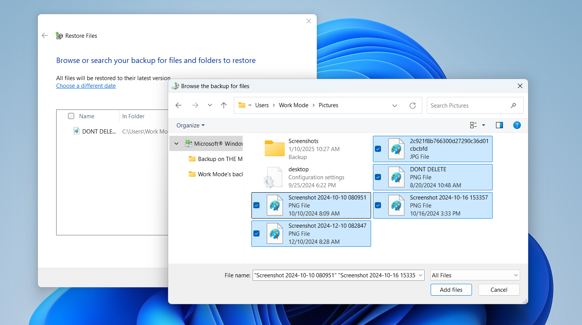
Task: Click the 2c921f8b JPG file icon
Action: (x=396, y=149)
